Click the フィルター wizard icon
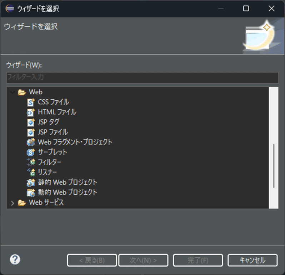 (31, 162)
